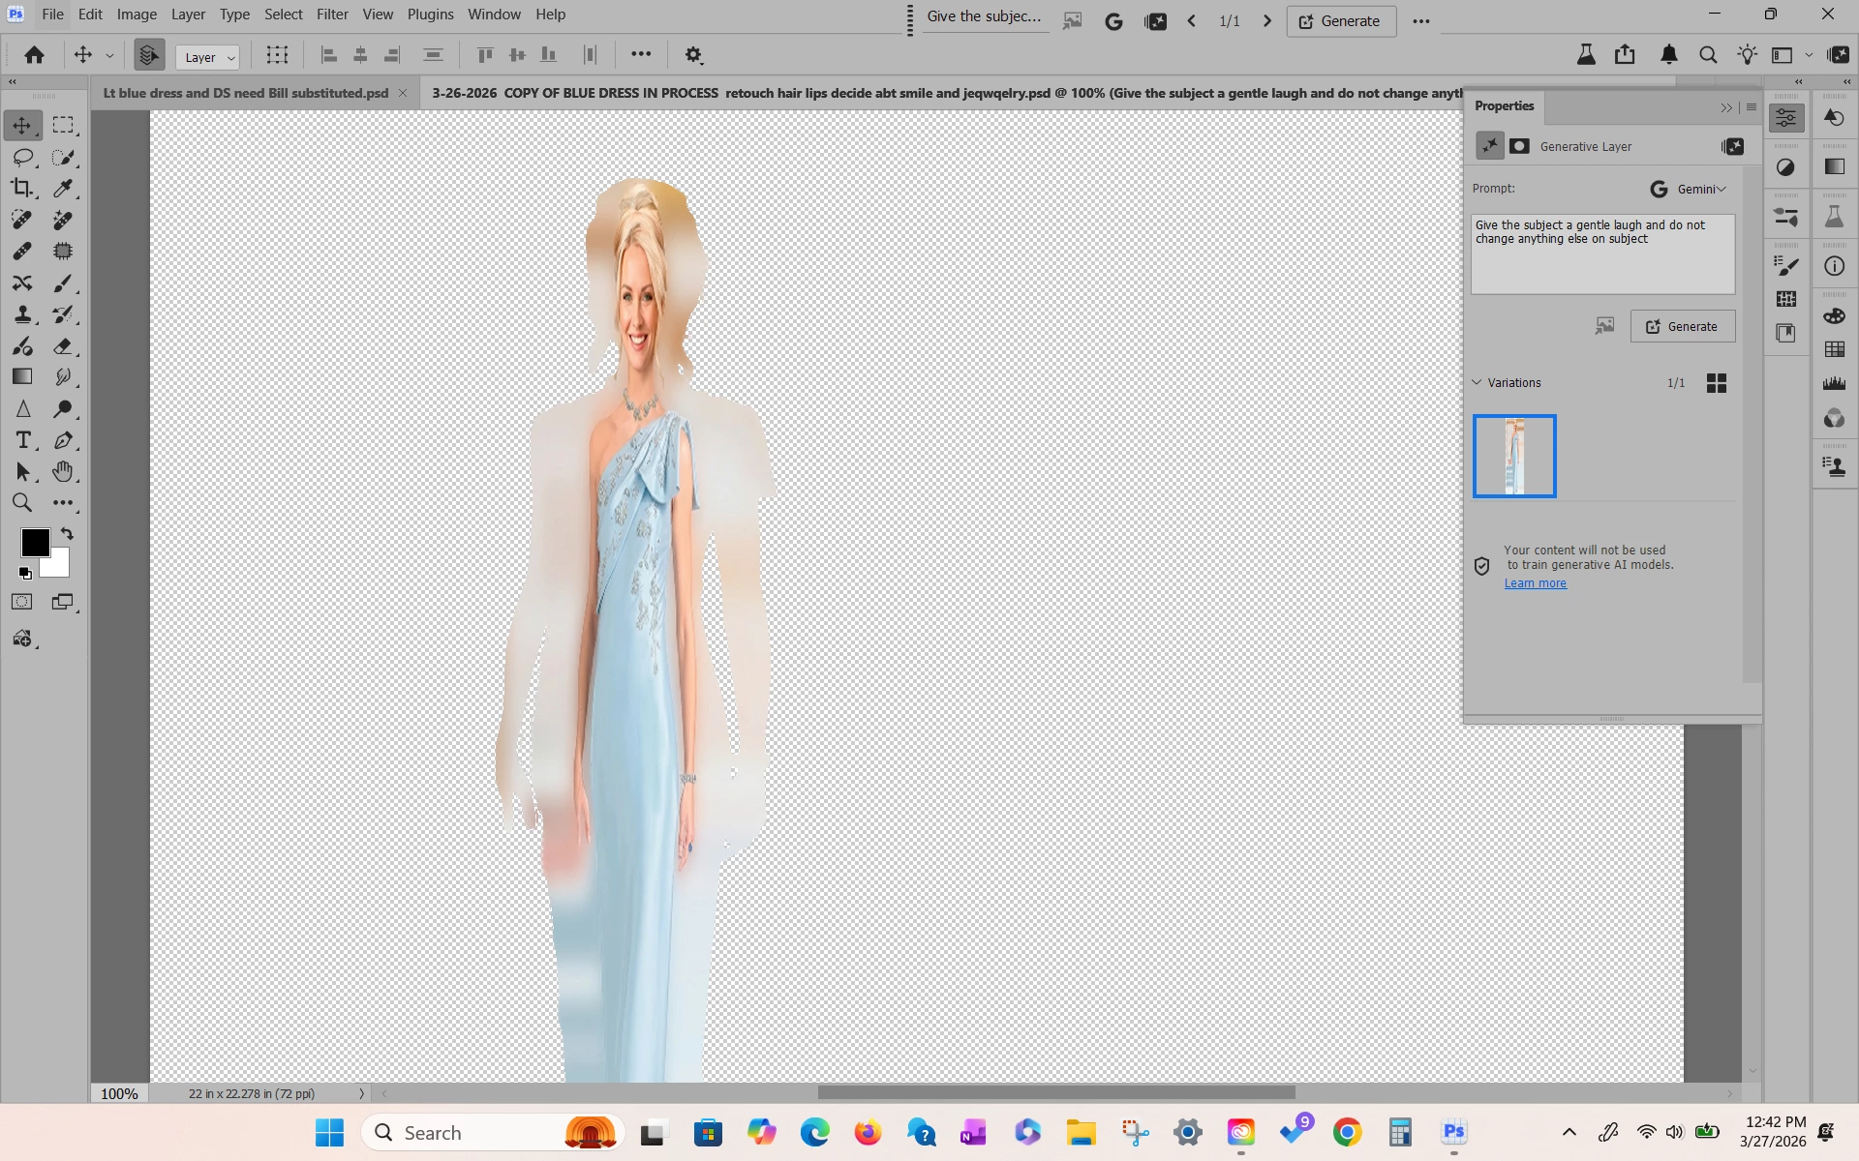Swap foreground and background colors
This screenshot has height=1161, width=1859.
[67, 534]
